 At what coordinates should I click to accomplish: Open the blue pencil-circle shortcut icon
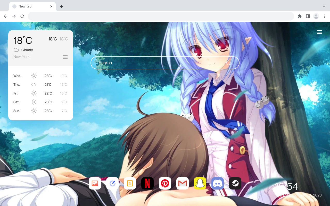point(112,183)
